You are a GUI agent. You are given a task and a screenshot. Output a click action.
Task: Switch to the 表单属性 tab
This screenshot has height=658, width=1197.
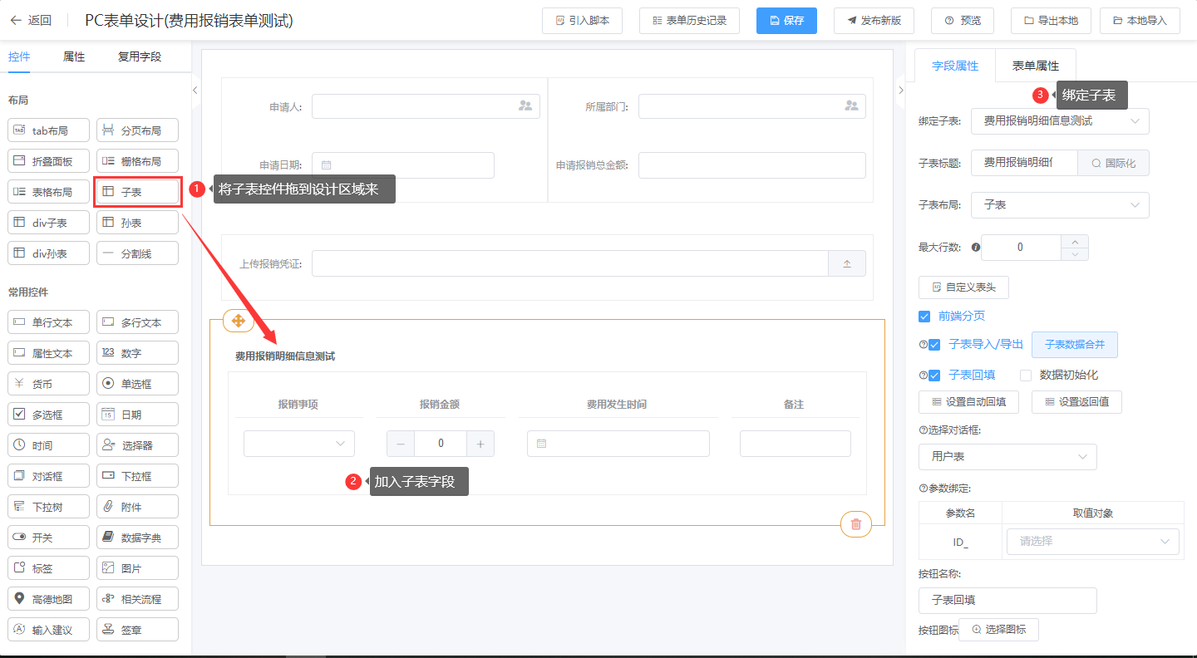pyautogui.click(x=1035, y=66)
